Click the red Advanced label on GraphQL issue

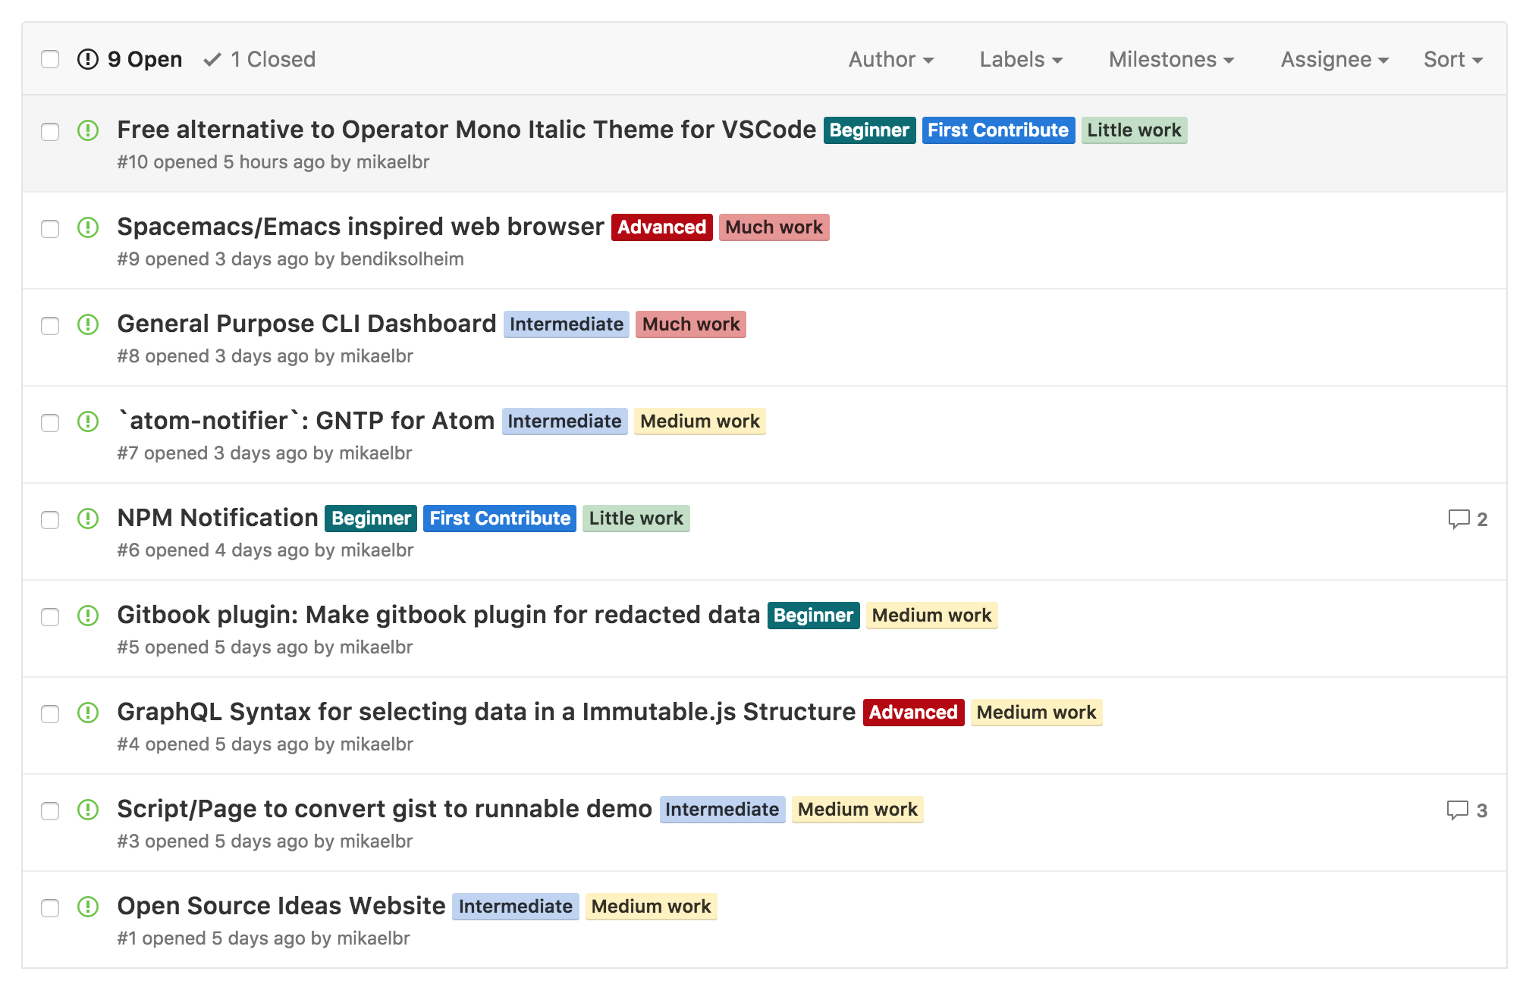click(912, 713)
